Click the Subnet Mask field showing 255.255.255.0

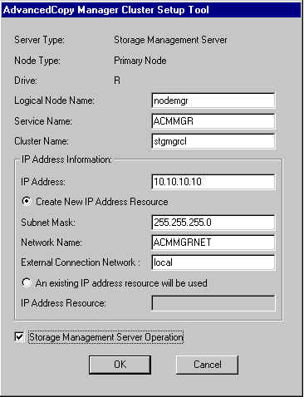pyautogui.click(x=213, y=223)
